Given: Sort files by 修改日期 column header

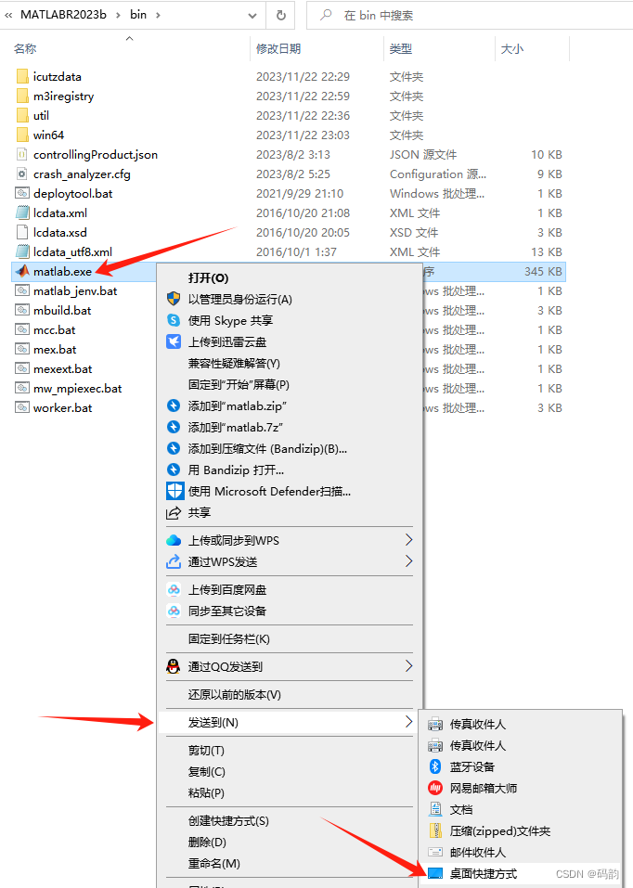Looking at the screenshot, I should [x=278, y=48].
